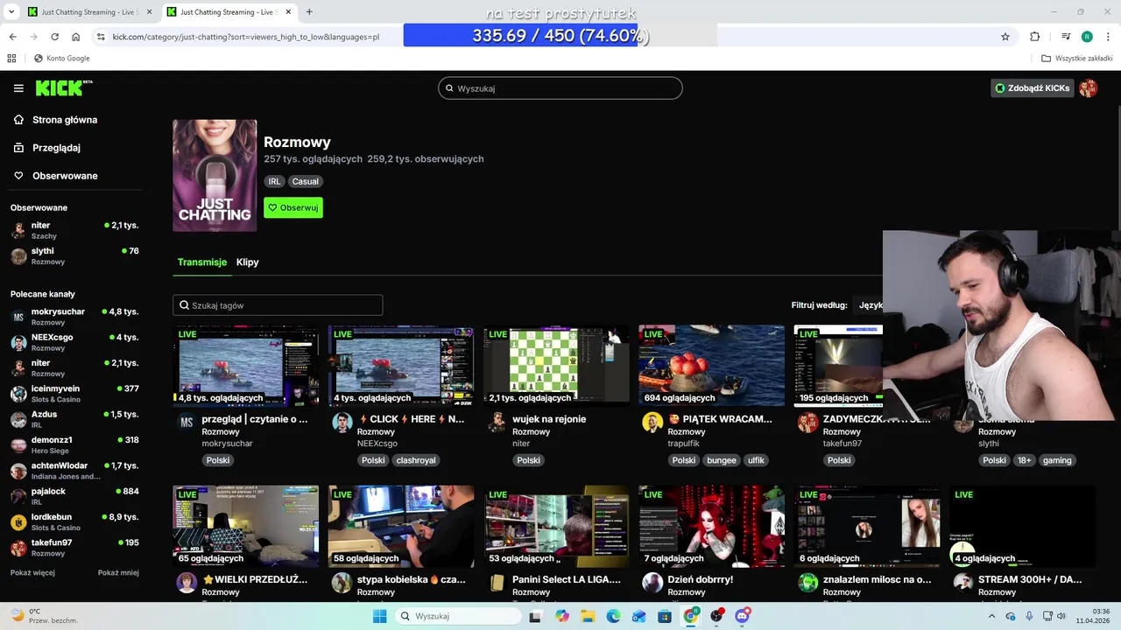Image resolution: width=1121 pixels, height=630 pixels.
Task: Click the Obserwowane heart icon in sidebar
Action: click(18, 176)
